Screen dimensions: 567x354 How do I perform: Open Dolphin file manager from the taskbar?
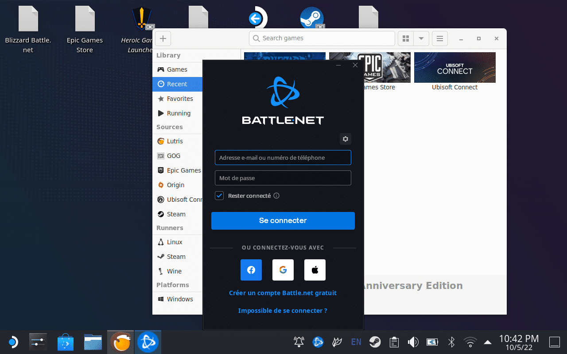coord(93,342)
